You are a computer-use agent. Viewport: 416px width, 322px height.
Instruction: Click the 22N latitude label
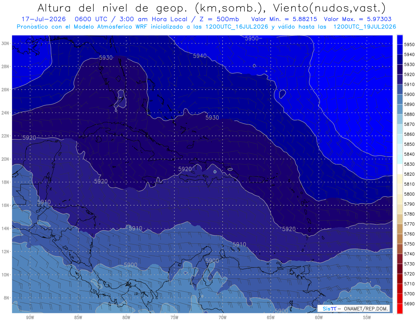[x=6, y=136]
